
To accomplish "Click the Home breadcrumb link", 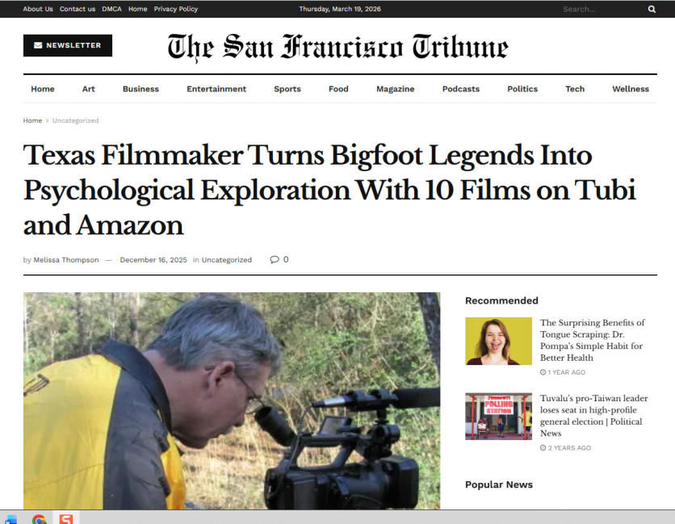I will click(x=32, y=120).
